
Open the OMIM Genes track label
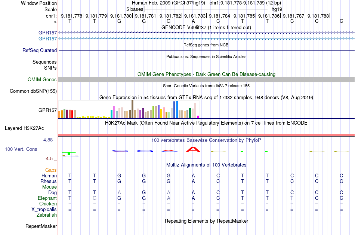point(42,80)
